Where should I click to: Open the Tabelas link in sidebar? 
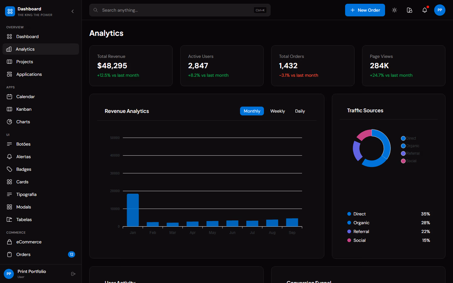(x=41, y=219)
